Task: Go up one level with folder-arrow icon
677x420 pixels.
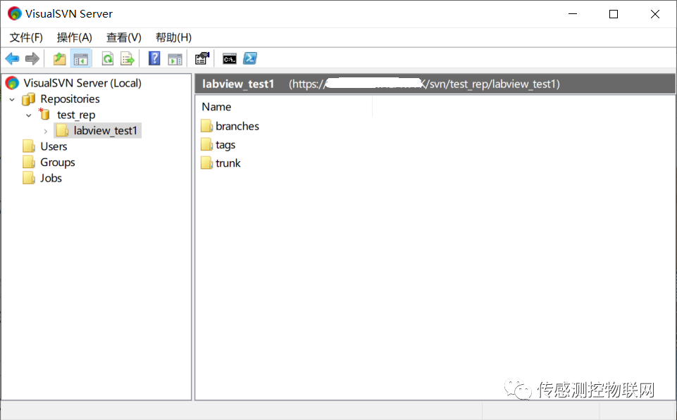Action: coord(60,58)
